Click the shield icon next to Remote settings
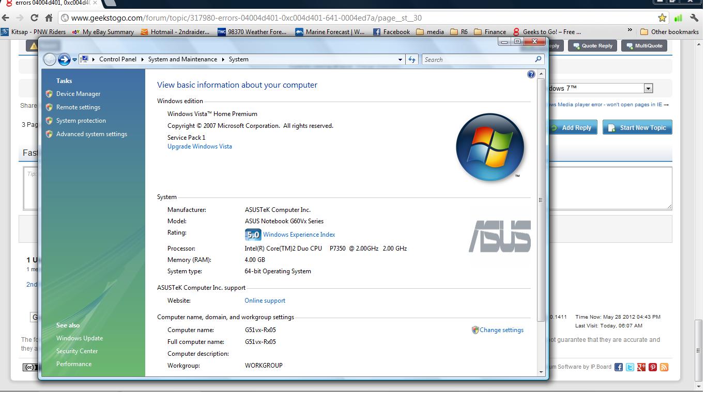706x396 pixels. [49, 107]
